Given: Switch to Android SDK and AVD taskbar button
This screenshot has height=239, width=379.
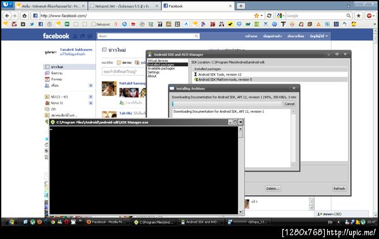Looking at the screenshot, I should (201, 222).
